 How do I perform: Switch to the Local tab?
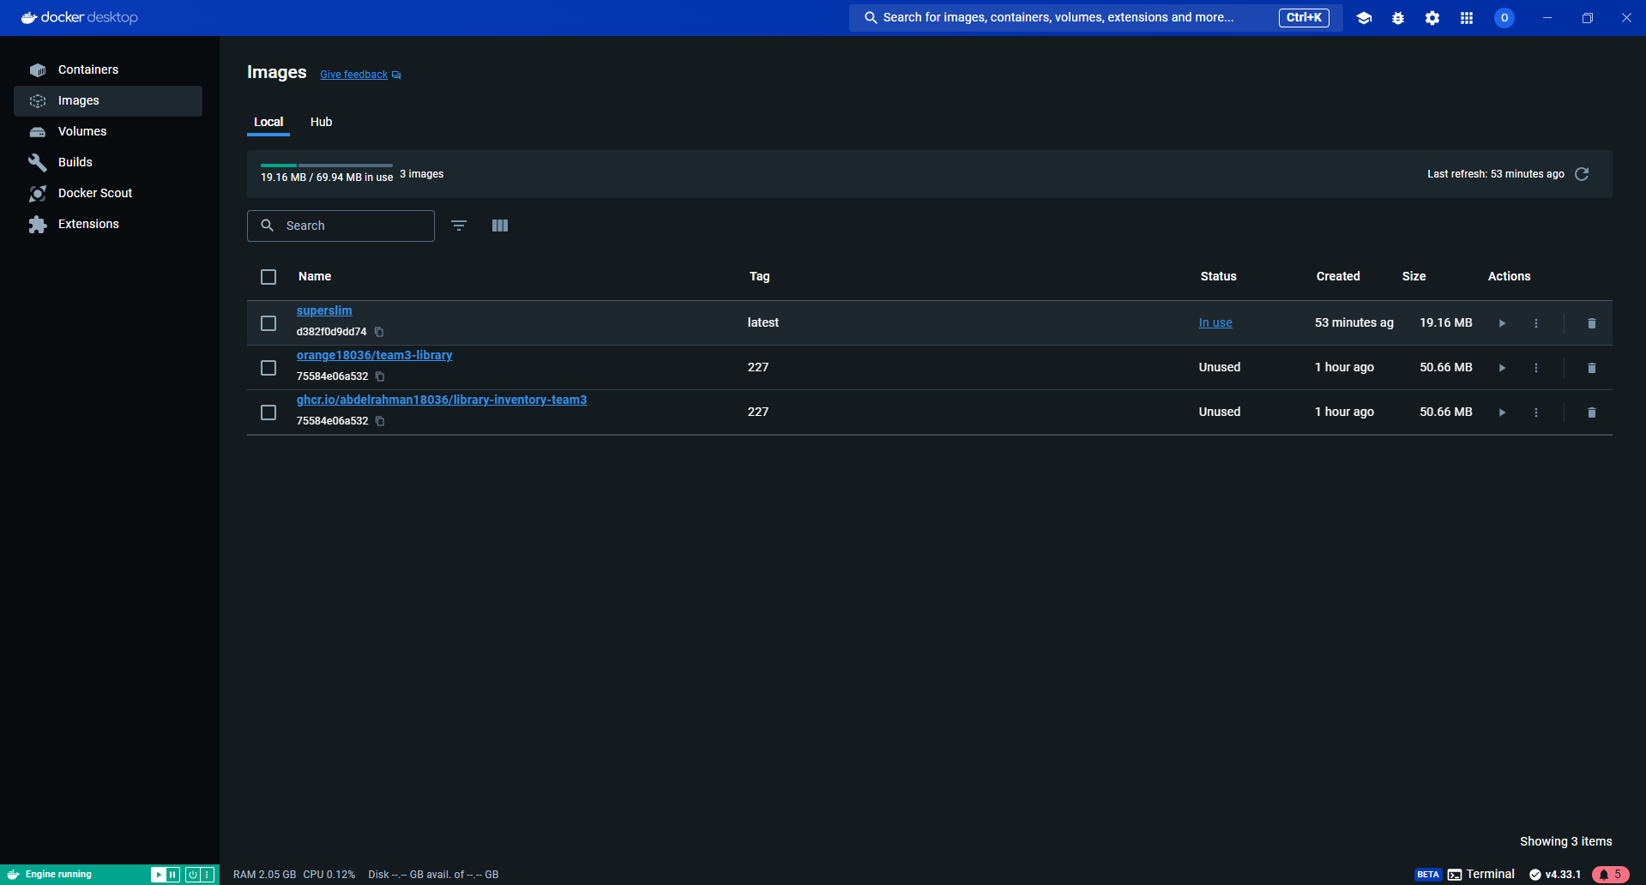268,122
